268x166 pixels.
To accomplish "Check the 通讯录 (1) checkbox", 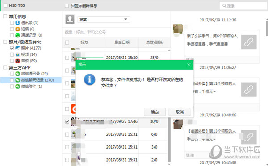I will click(12, 23).
